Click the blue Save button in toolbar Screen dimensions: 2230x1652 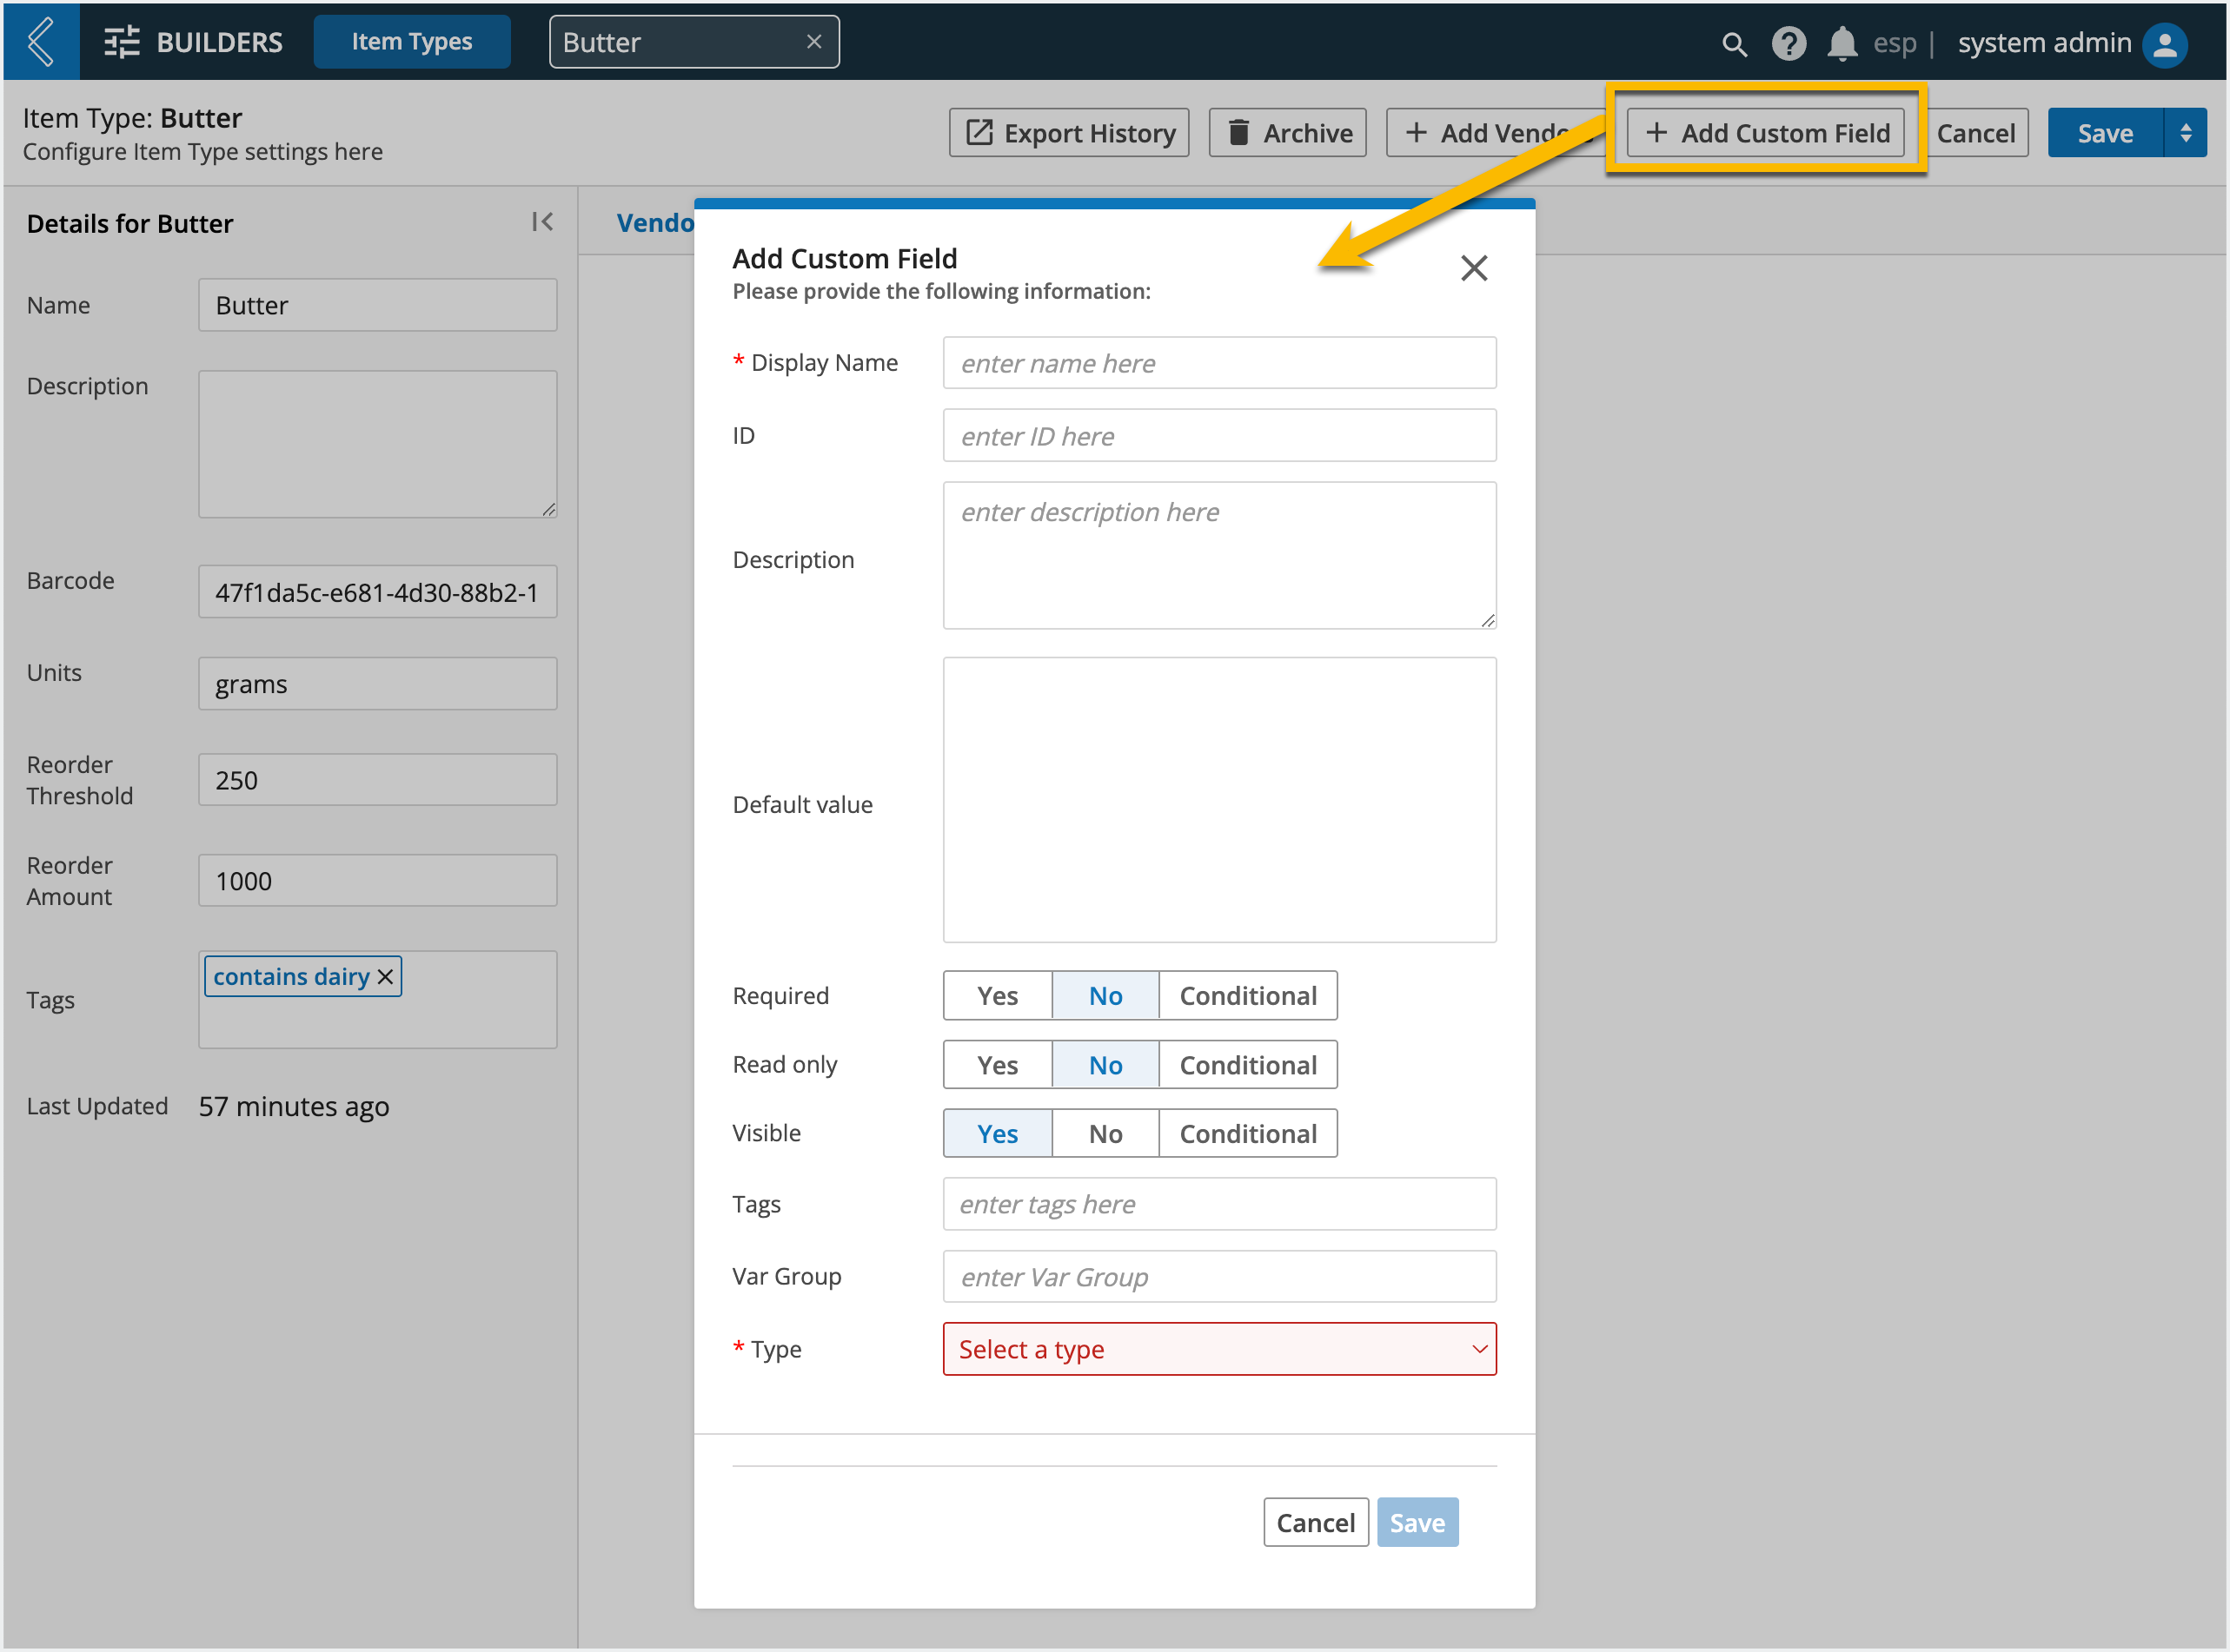pyautogui.click(x=2105, y=133)
